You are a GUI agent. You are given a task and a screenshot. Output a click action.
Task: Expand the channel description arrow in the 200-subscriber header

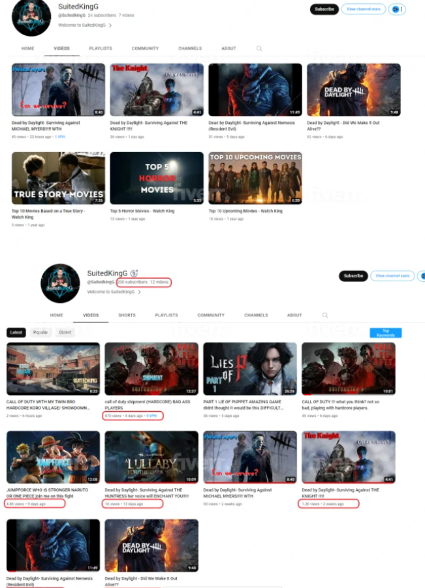(x=139, y=292)
